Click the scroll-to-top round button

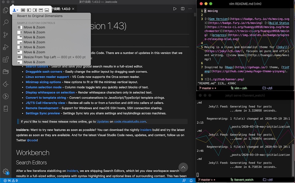[183, 168]
